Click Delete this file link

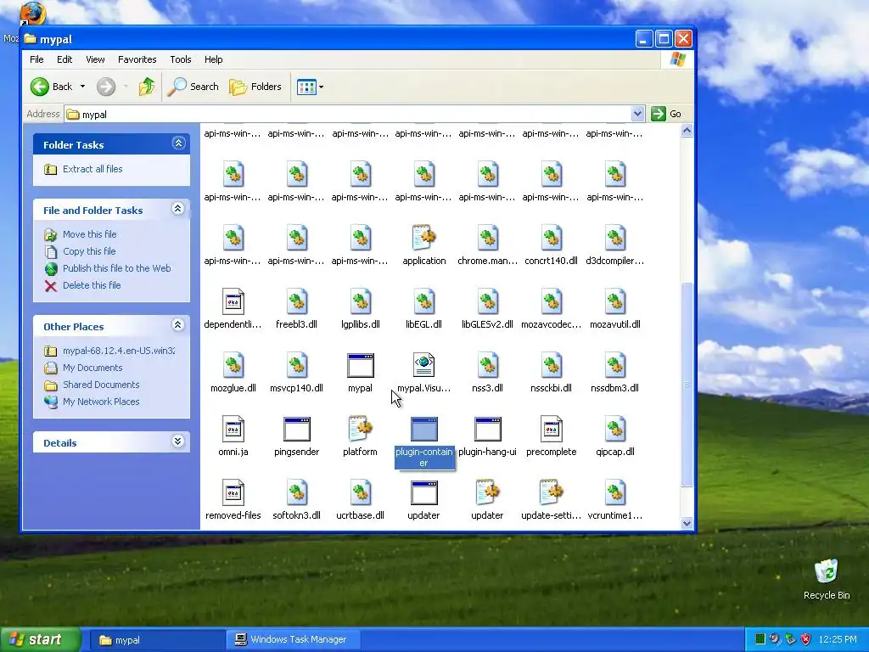pyautogui.click(x=92, y=285)
